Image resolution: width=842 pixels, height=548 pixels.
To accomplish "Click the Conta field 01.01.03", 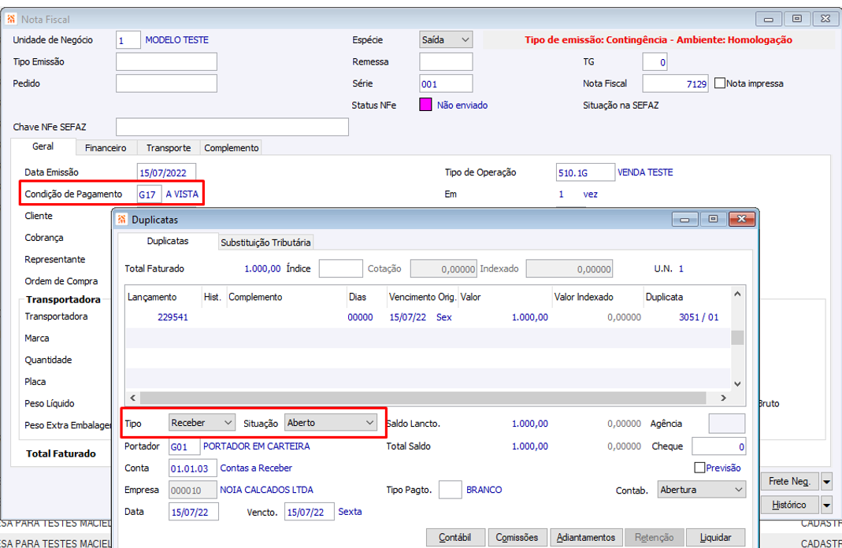I will tap(193, 468).
